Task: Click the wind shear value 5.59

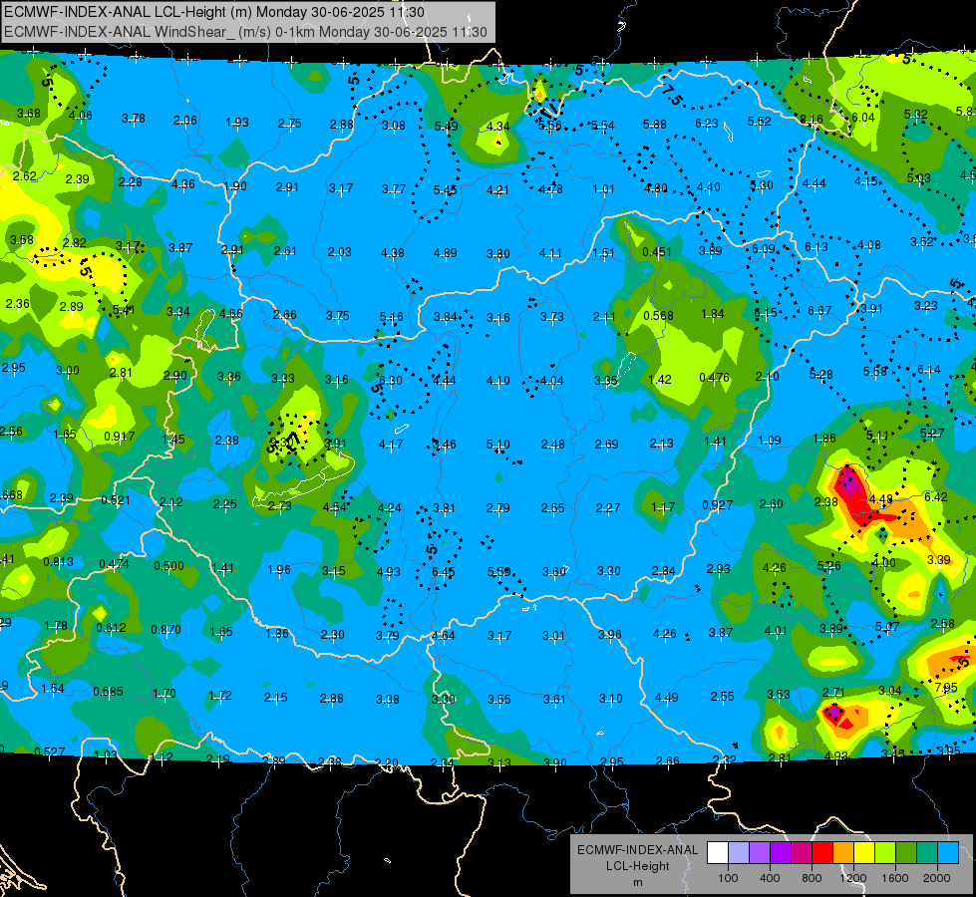Action: pyautogui.click(x=498, y=571)
